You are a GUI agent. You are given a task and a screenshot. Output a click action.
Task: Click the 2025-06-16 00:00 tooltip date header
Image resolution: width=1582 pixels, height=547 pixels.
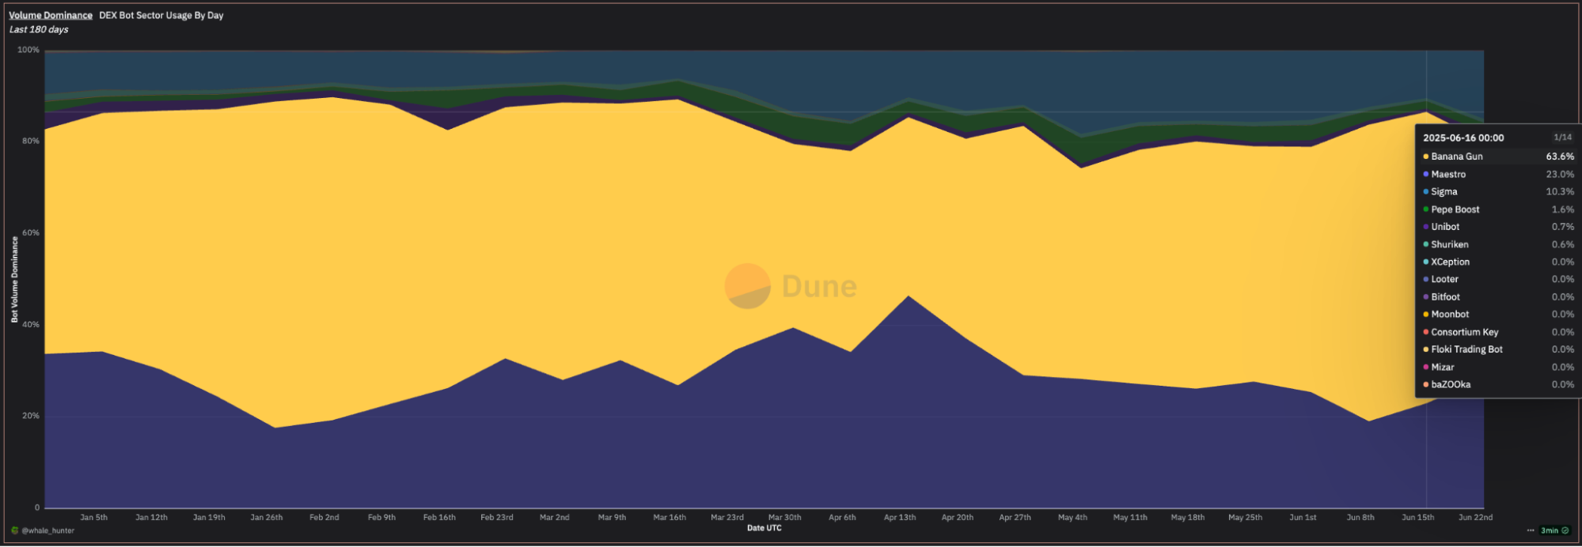(x=1463, y=138)
